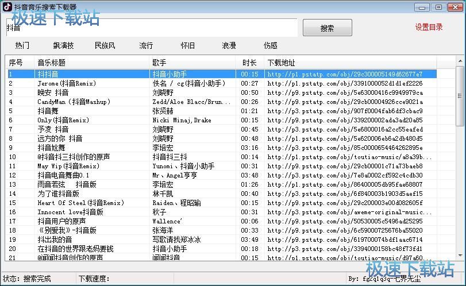Select the 飙演技 category

tap(63, 45)
